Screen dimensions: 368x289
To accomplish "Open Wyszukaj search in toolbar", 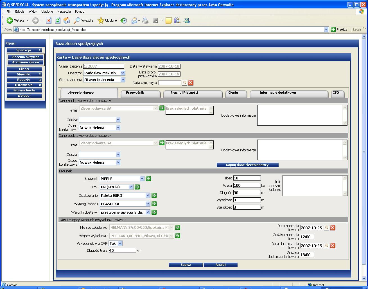I will pyautogui.click(x=84, y=20).
